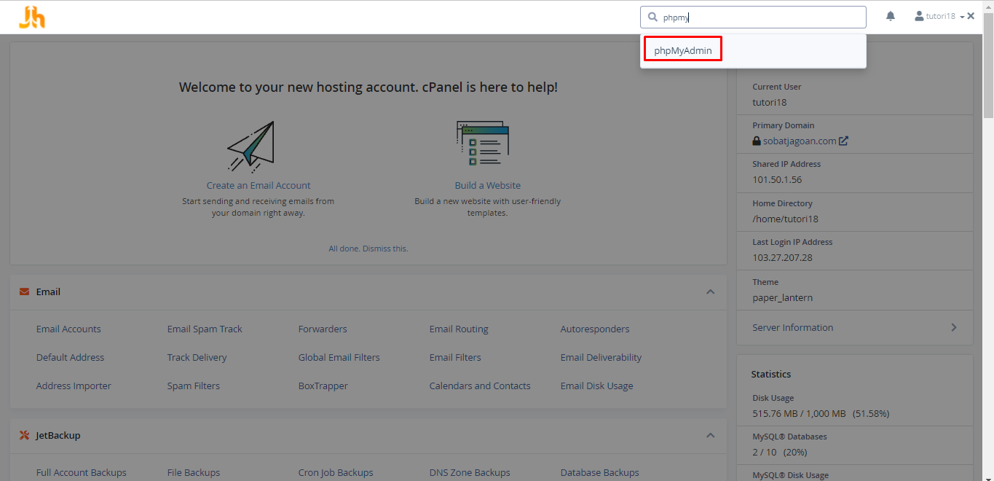This screenshot has width=994, height=481.
Task: Open Spam Filters
Action: tap(194, 386)
